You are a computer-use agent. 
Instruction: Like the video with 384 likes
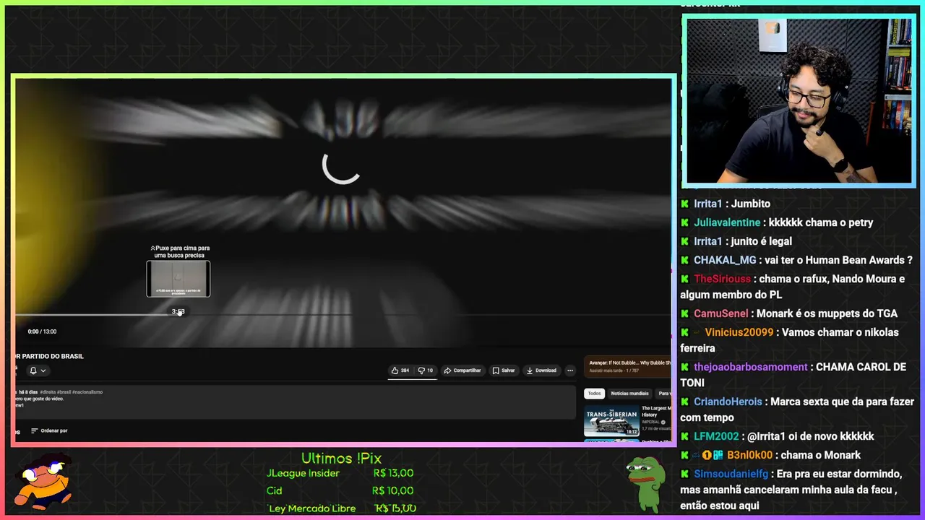400,370
